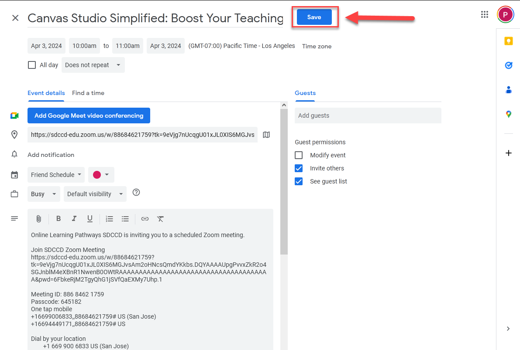This screenshot has width=520, height=350.
Task: Expand the Friend Schedule calendar dropdown
Action: 56,175
